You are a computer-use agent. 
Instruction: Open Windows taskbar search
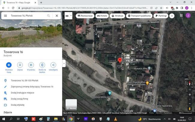[11, 119]
